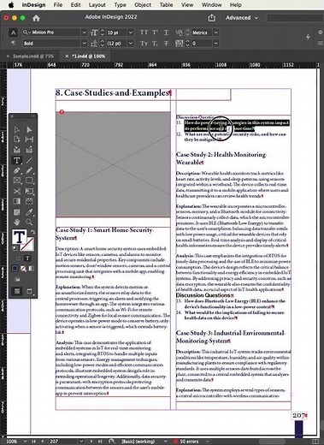This screenshot has width=324, height=445.
Task: Select the Hand tool
Action: [16, 222]
